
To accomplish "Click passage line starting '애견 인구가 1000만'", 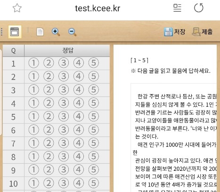I will [x=177, y=144].
